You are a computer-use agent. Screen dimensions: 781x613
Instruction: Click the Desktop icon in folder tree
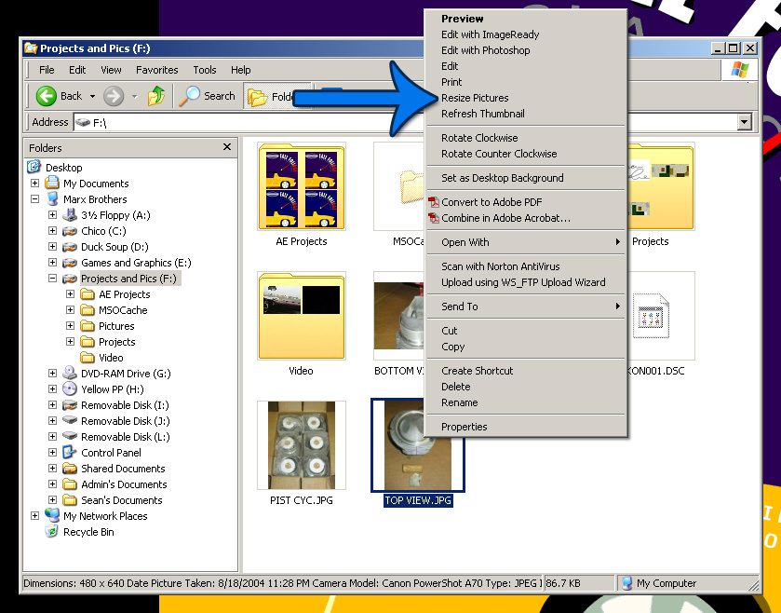click(34, 167)
